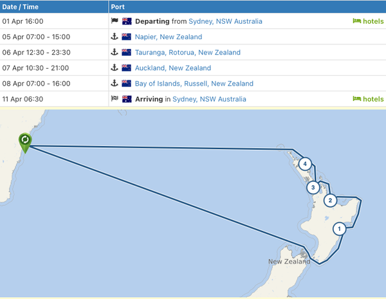Click the green Sydney departure map pin
Image resolution: width=386 pixels, height=299 pixels.
[x=25, y=143]
